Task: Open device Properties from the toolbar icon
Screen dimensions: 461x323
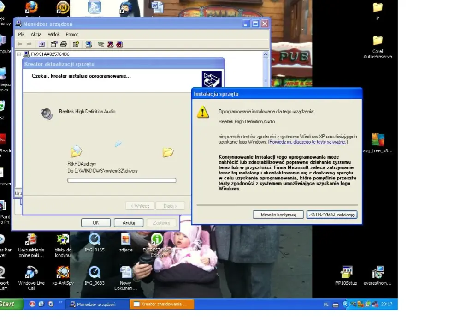Action: [x=53, y=44]
